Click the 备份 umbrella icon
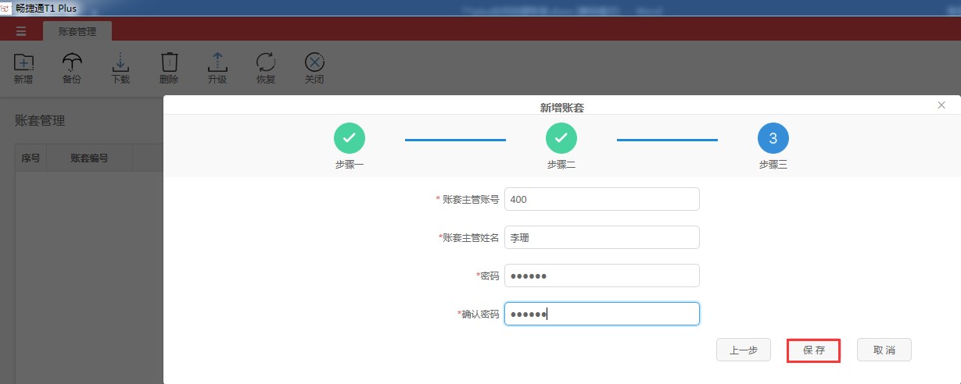This screenshot has height=384, width=961. click(72, 62)
